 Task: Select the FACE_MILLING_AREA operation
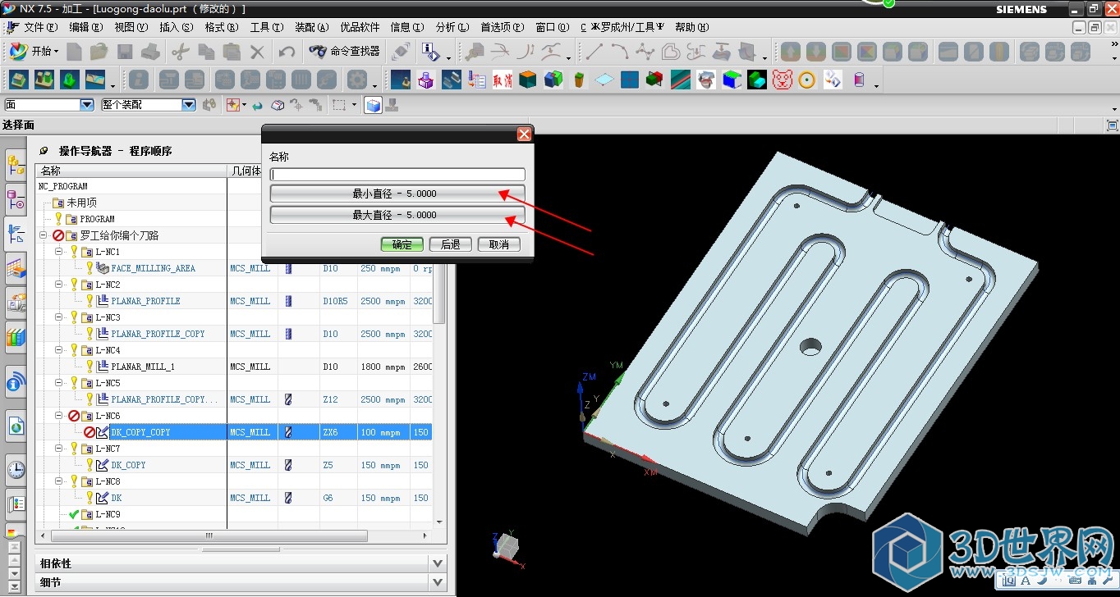pyautogui.click(x=153, y=268)
